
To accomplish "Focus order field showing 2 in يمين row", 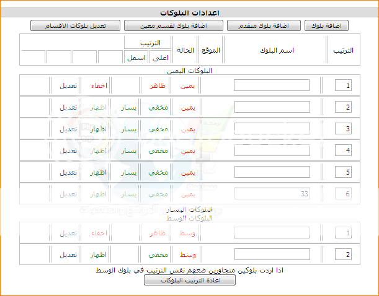I will click(343, 107).
